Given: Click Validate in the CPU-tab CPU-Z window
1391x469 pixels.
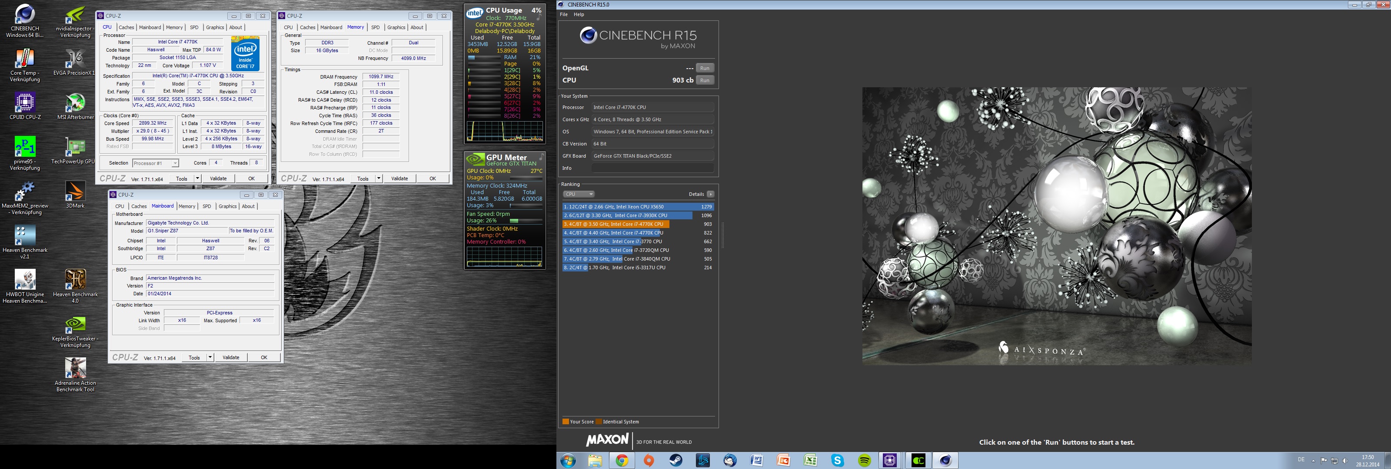Looking at the screenshot, I should click(218, 178).
